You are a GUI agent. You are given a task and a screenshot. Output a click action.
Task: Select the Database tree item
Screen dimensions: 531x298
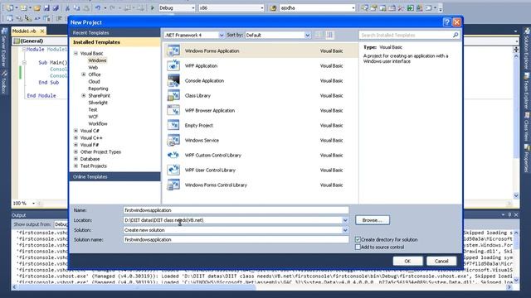[x=90, y=159]
